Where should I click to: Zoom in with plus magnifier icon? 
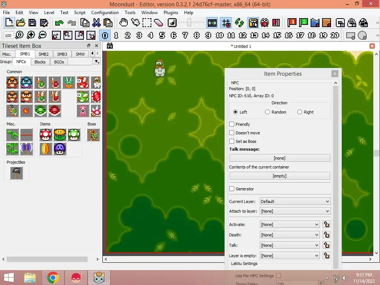[x=31, y=35]
